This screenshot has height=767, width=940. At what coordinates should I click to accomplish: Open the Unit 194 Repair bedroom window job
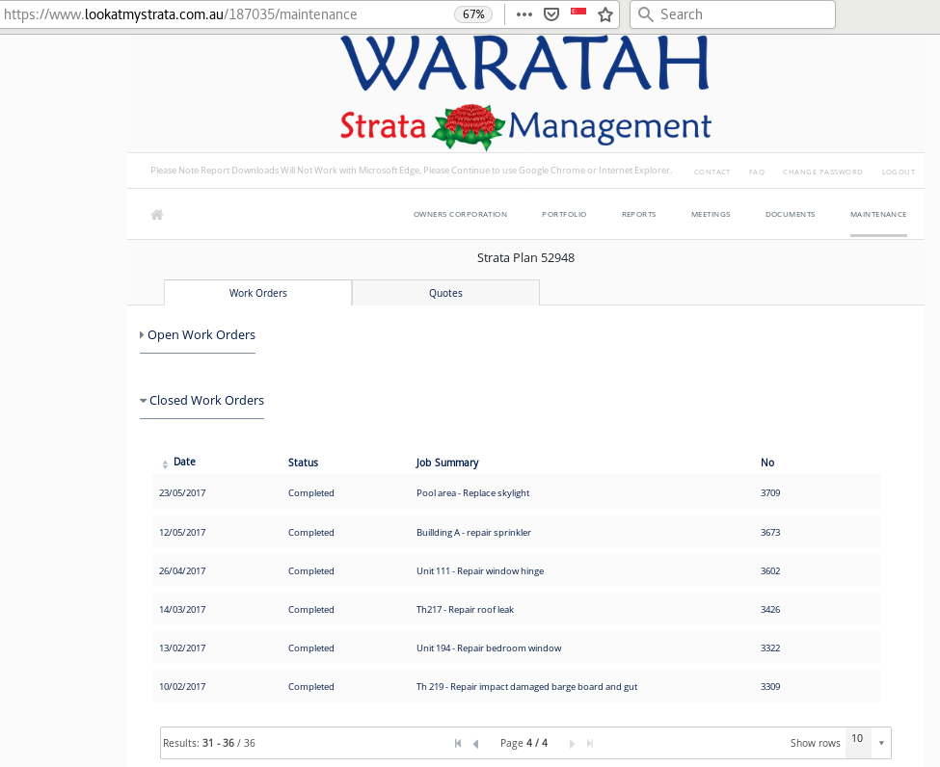click(489, 648)
